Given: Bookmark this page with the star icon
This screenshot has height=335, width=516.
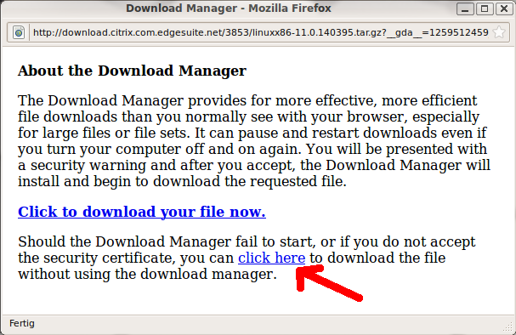Looking at the screenshot, I should coord(499,32).
